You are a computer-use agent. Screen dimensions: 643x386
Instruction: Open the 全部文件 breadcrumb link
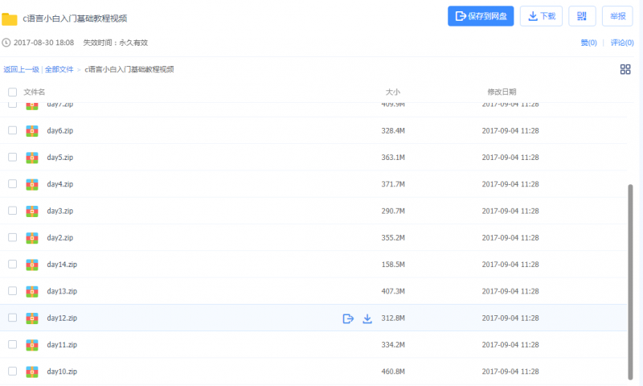59,70
